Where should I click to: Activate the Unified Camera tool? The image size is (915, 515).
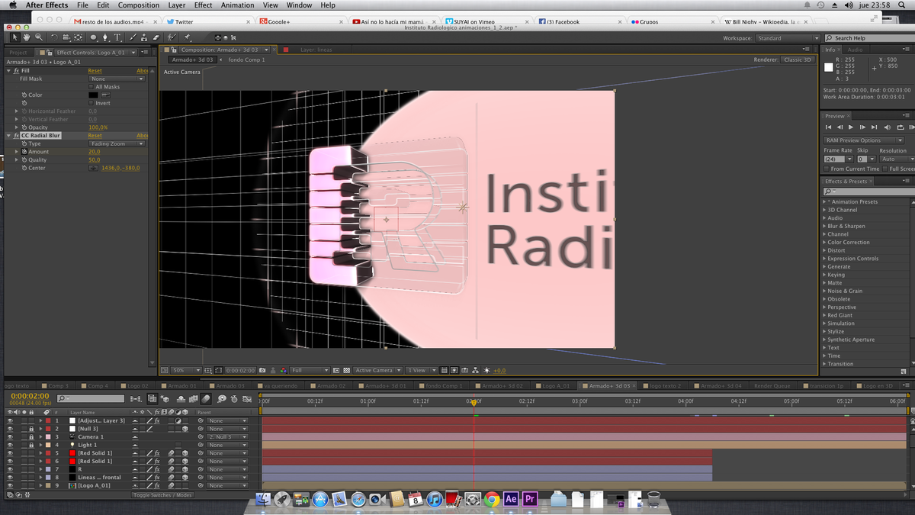[x=65, y=37]
